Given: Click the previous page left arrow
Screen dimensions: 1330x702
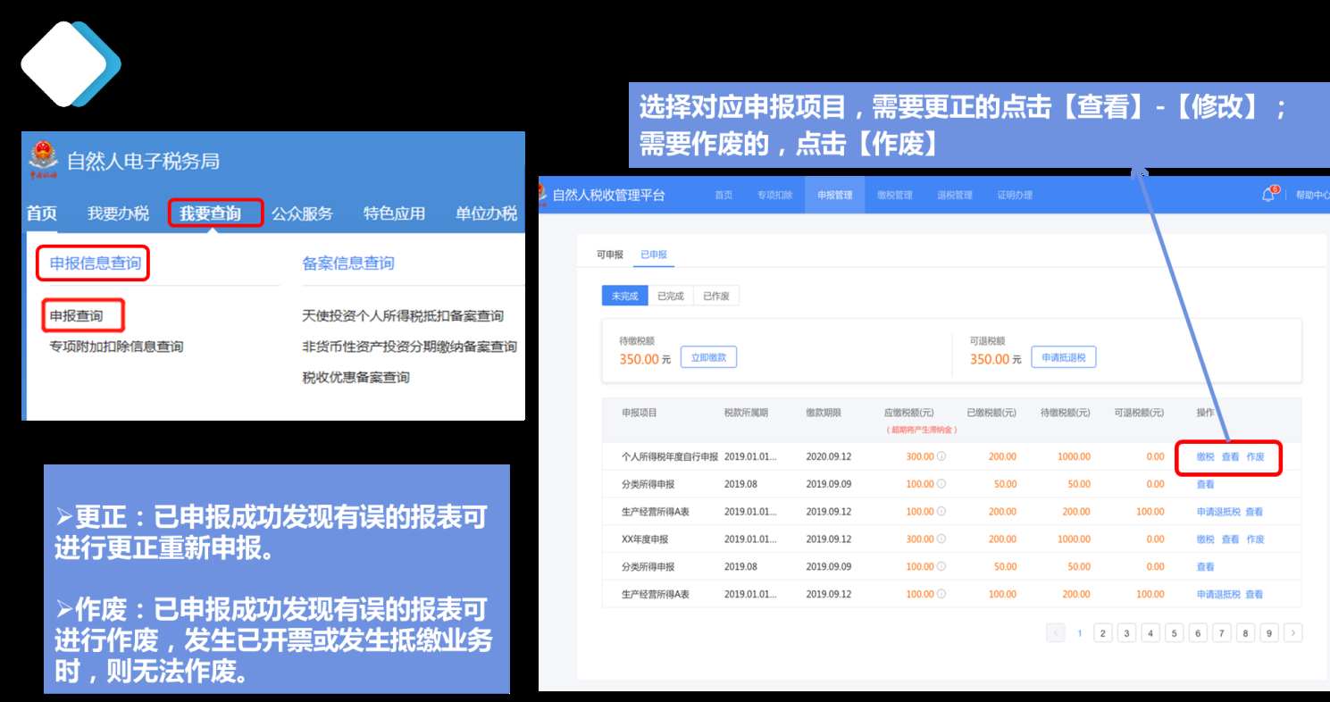Looking at the screenshot, I should pyautogui.click(x=1056, y=633).
